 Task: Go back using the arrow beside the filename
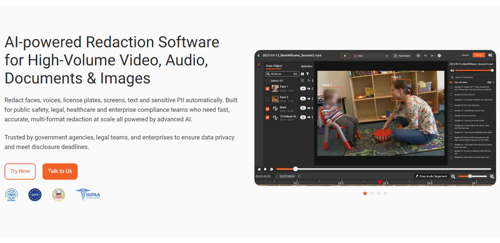(259, 56)
